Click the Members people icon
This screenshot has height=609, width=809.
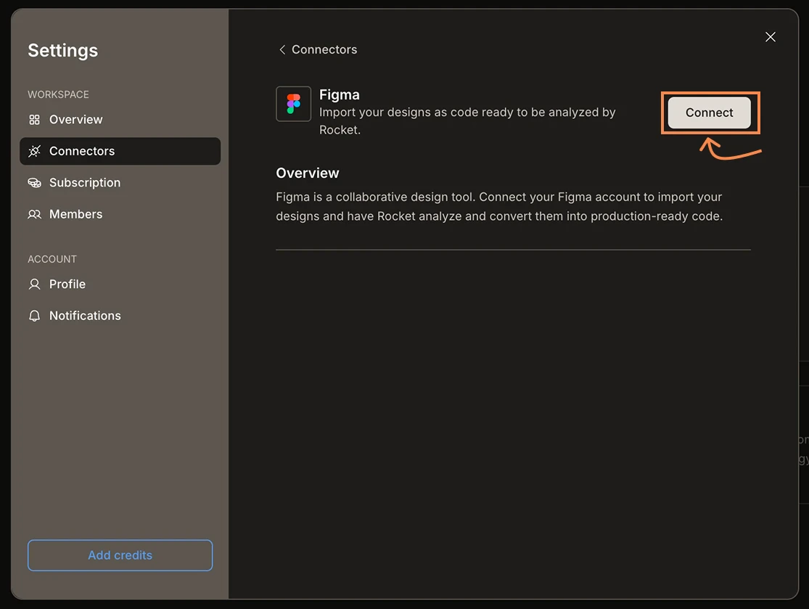tap(35, 214)
